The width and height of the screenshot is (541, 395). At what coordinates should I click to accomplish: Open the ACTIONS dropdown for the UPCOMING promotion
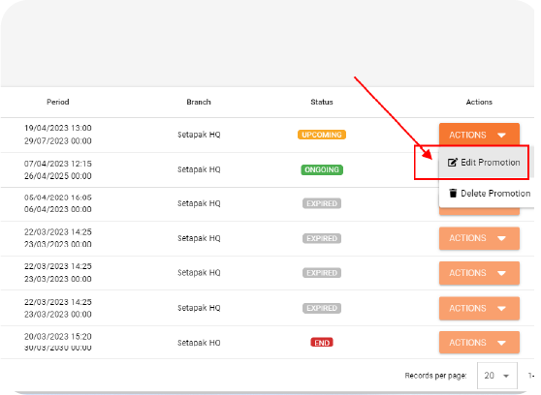coord(479,135)
